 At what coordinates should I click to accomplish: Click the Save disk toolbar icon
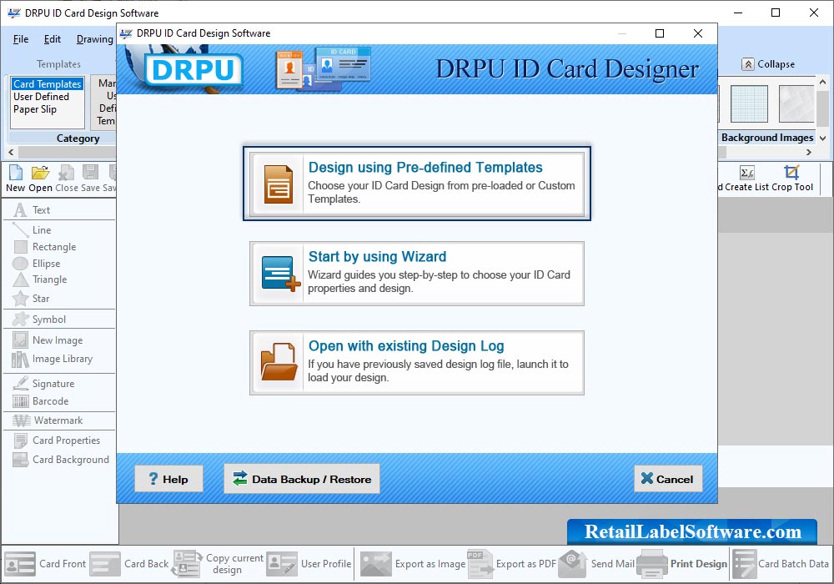(90, 173)
